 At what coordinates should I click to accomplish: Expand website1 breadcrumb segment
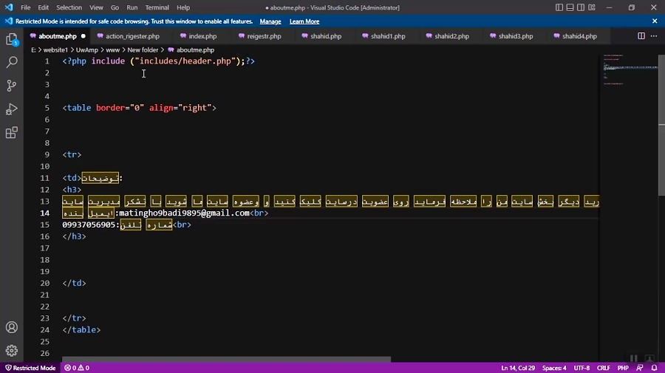click(55, 50)
